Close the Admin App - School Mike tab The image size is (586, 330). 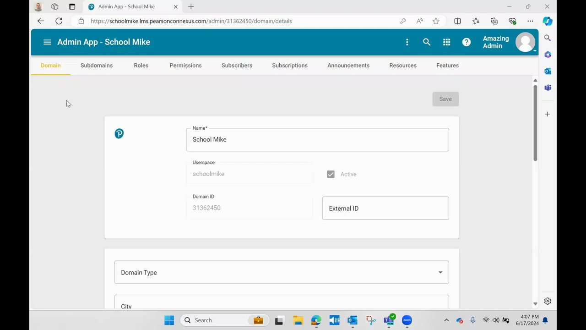click(x=175, y=7)
